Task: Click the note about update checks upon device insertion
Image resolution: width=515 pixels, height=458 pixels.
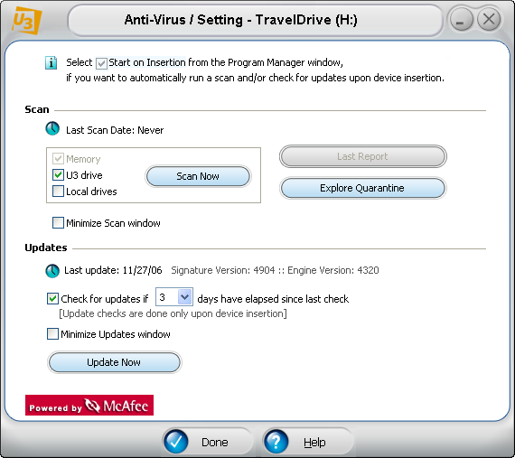Action: tap(173, 313)
